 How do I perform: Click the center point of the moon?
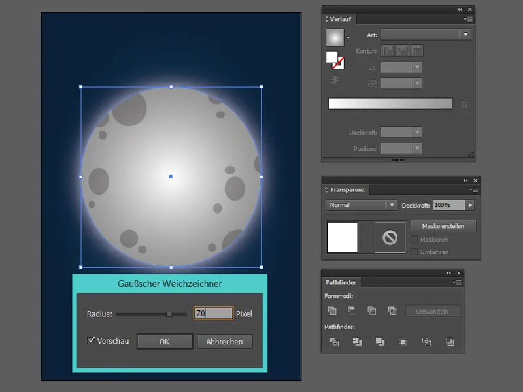(x=171, y=176)
